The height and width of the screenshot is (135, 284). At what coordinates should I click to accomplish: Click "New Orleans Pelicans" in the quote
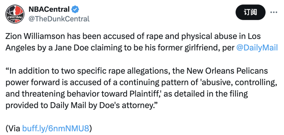pos(227,71)
